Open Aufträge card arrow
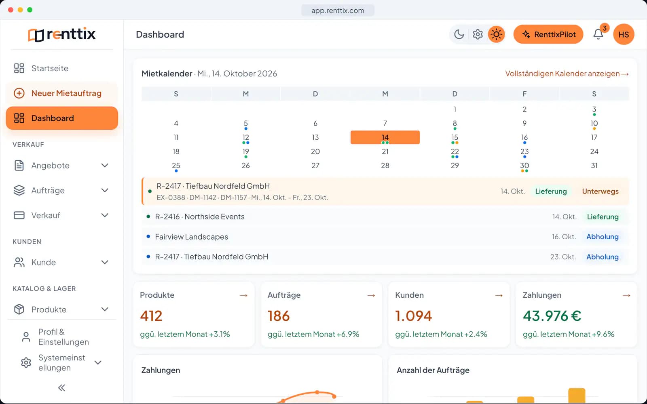The image size is (647, 404). [x=371, y=295]
